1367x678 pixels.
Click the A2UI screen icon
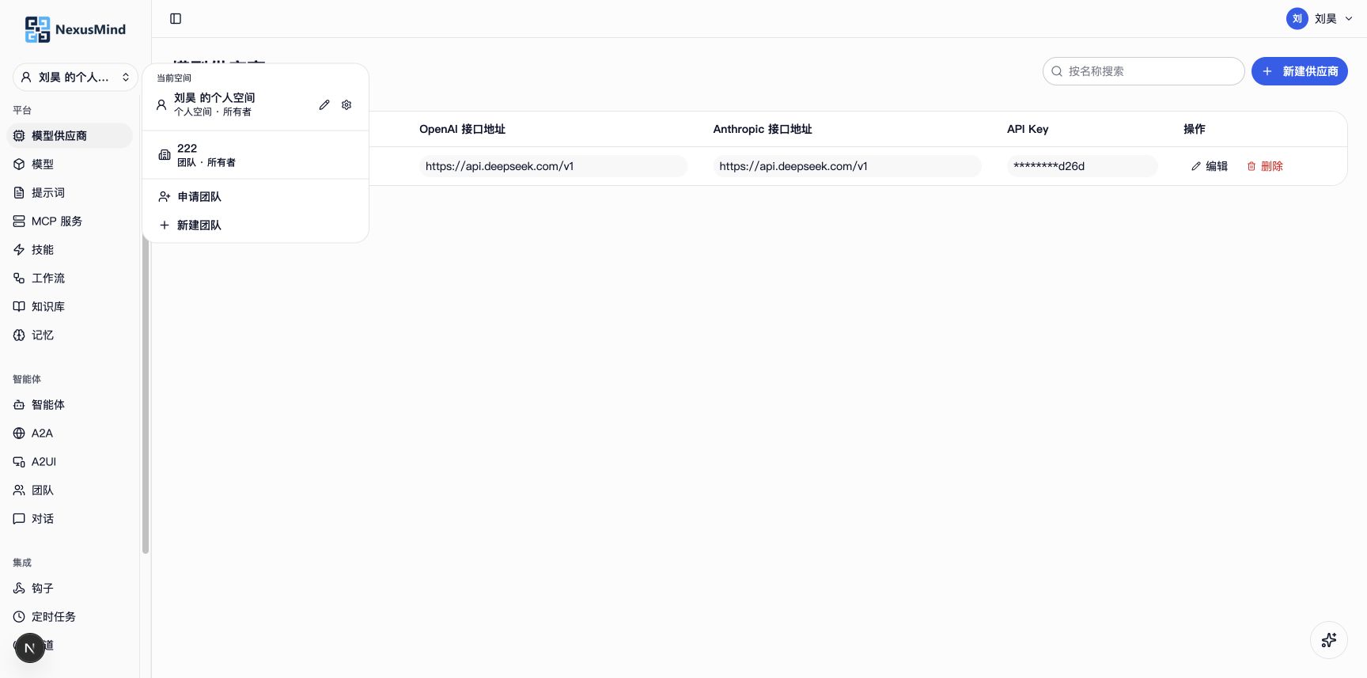[19, 461]
